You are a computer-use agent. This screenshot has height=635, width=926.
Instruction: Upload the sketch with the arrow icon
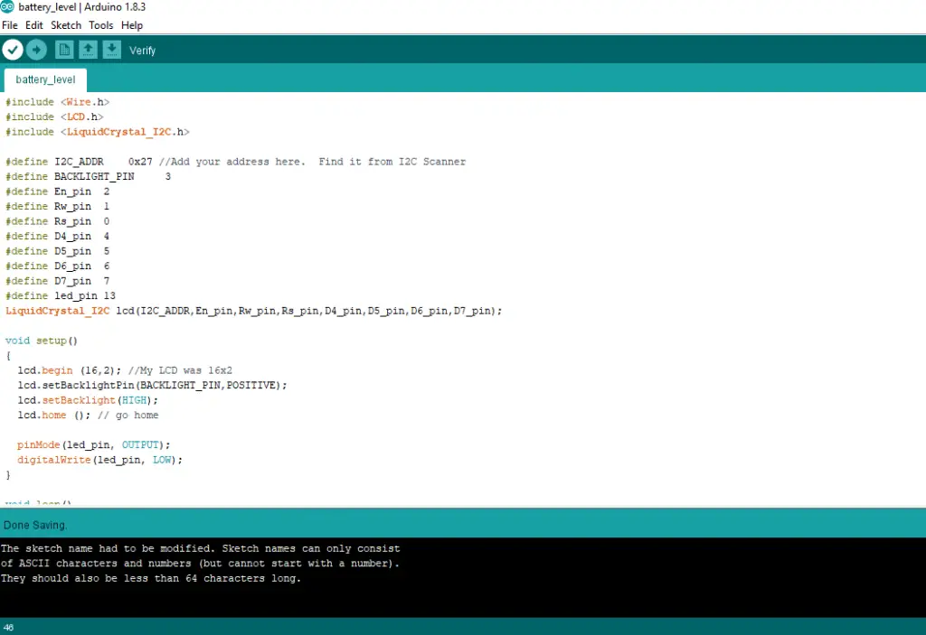click(x=35, y=50)
